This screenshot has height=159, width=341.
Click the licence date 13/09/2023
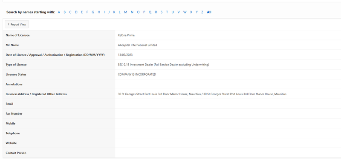point(125,55)
